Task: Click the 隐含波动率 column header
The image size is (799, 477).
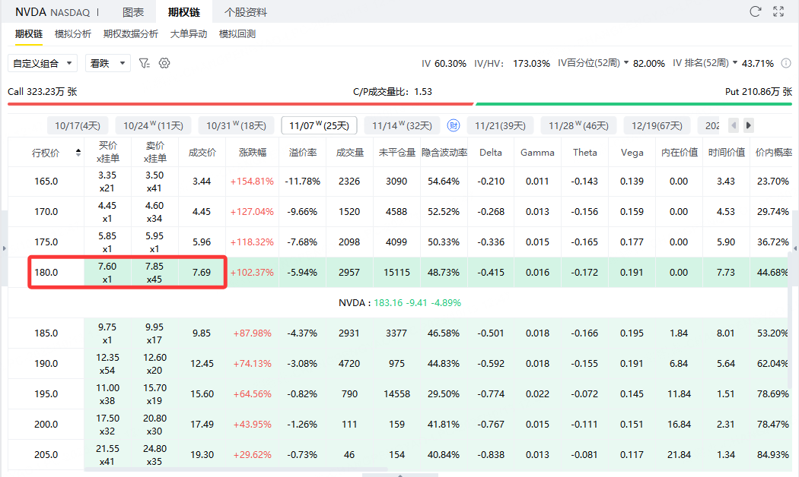Action: [444, 153]
